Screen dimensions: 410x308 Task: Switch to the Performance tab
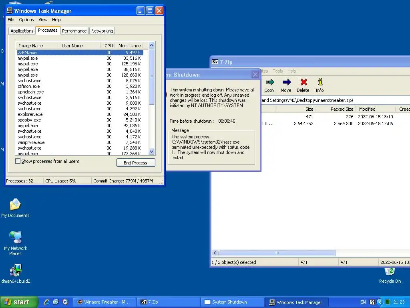pyautogui.click(x=74, y=31)
